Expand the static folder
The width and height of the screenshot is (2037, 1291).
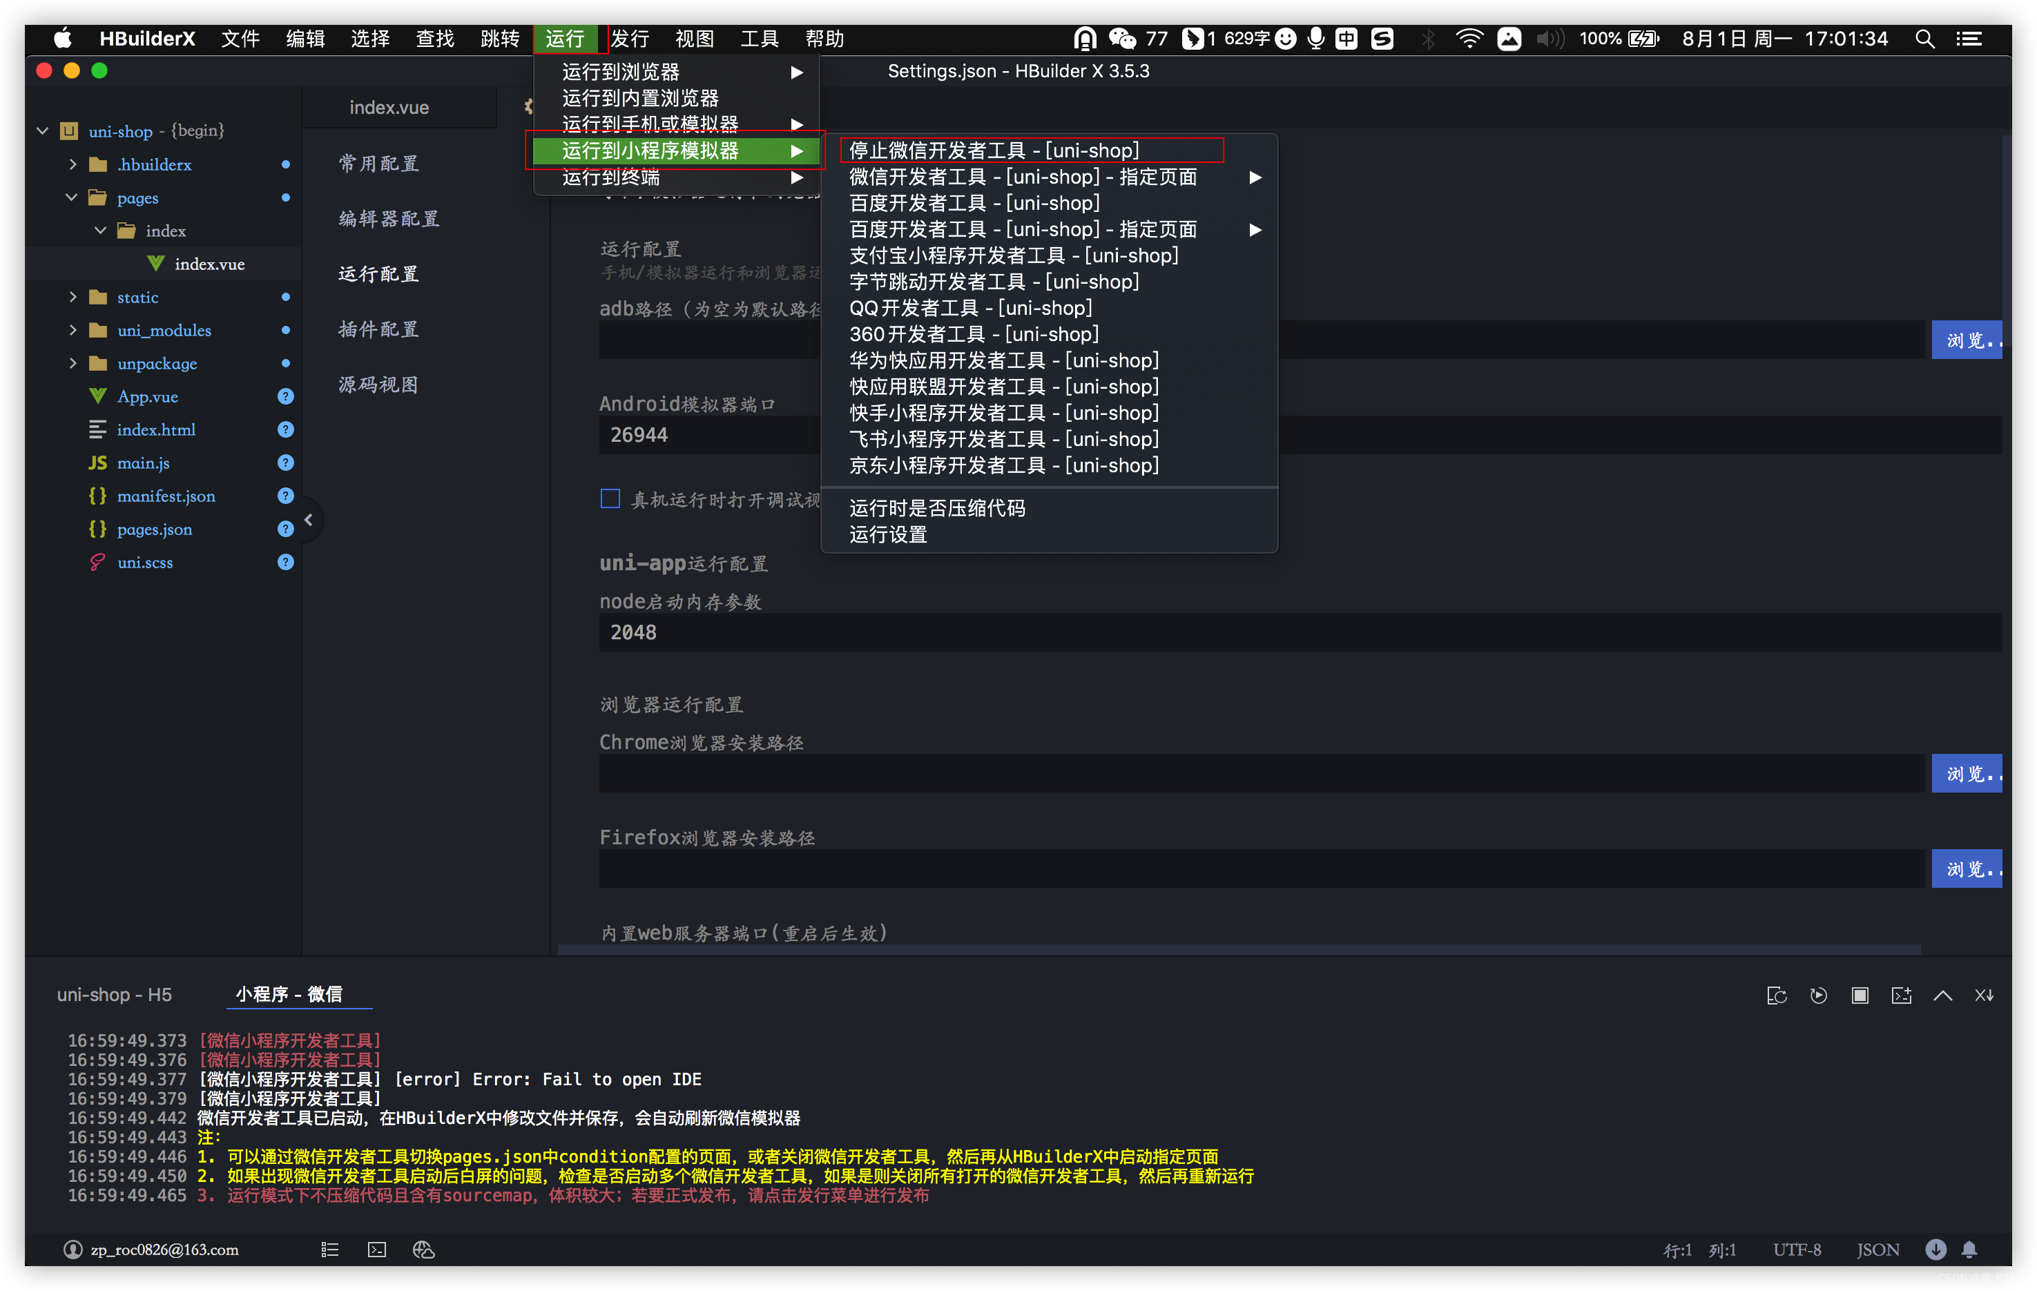(x=73, y=297)
